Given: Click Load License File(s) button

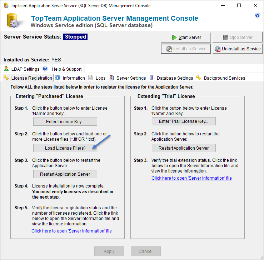Looking at the screenshot, I should point(65,148).
